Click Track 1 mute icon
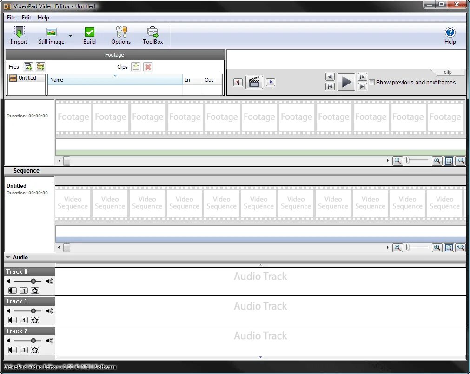470x374 pixels. [12, 320]
